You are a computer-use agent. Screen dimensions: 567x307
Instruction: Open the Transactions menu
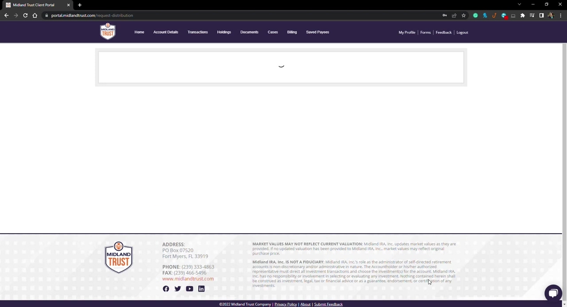(x=198, y=32)
